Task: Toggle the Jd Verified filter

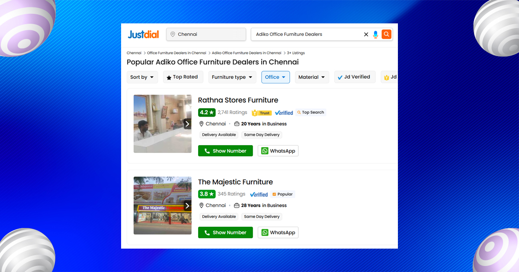Action: point(355,77)
